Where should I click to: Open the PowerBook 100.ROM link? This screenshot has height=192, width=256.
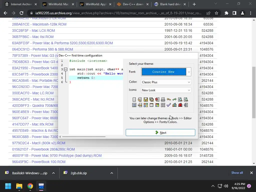click(x=39, y=162)
